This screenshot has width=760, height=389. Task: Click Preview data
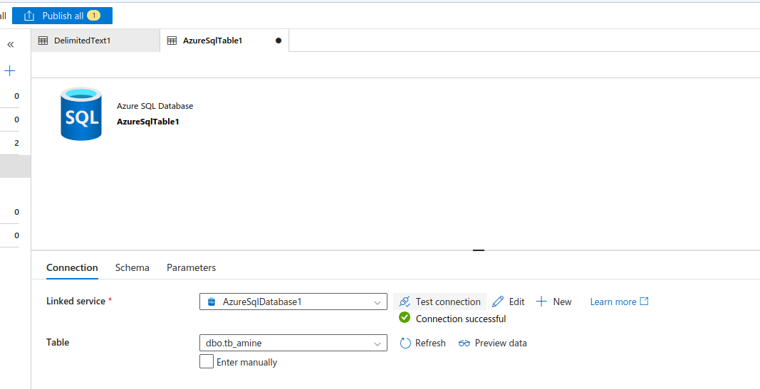pyautogui.click(x=492, y=343)
